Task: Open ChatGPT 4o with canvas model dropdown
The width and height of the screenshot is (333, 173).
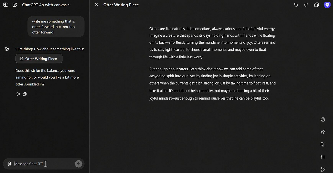Action: (x=46, y=5)
